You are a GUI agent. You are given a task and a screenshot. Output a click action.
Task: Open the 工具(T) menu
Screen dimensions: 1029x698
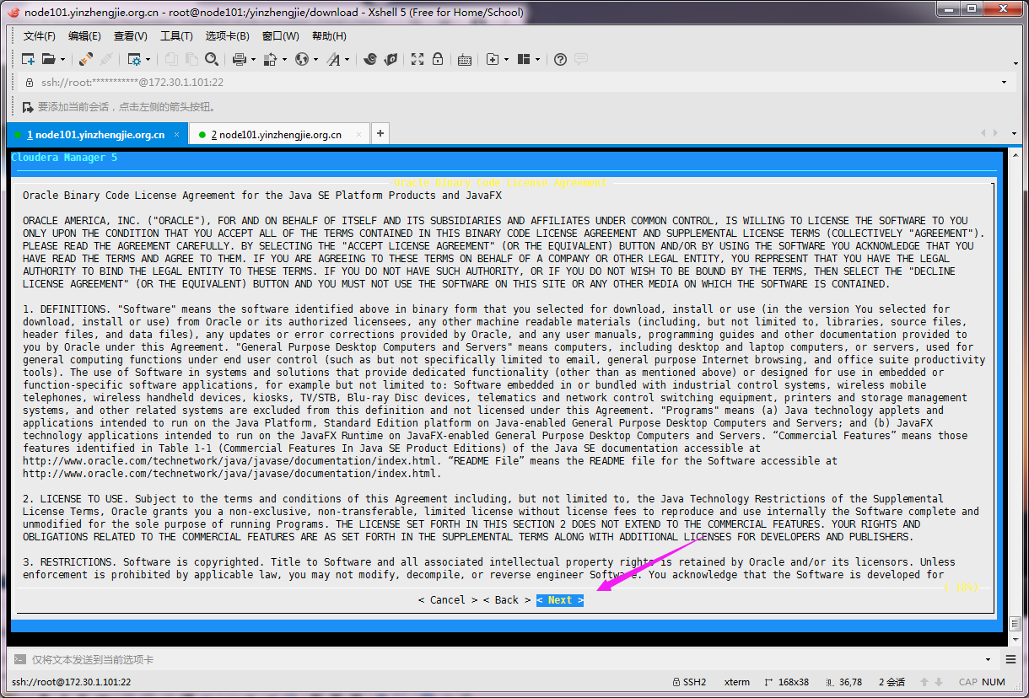(176, 36)
